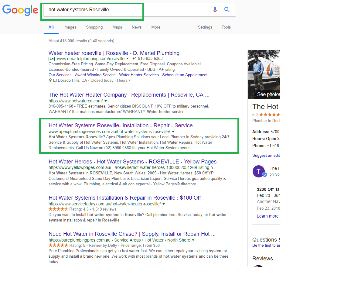
Task: Switch to the Maps tab
Action: pos(117,27)
